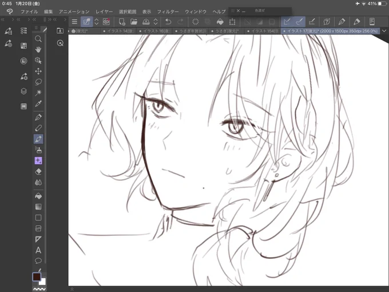Select the Move layer tool
This screenshot has height=292, width=389.
38,71
